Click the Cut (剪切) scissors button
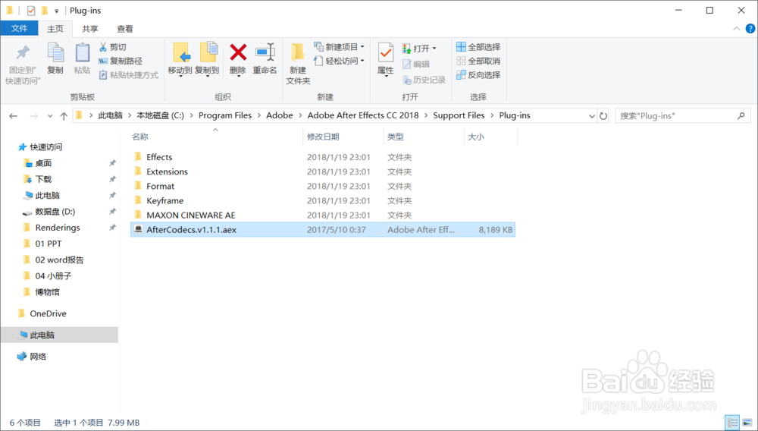 (x=112, y=47)
